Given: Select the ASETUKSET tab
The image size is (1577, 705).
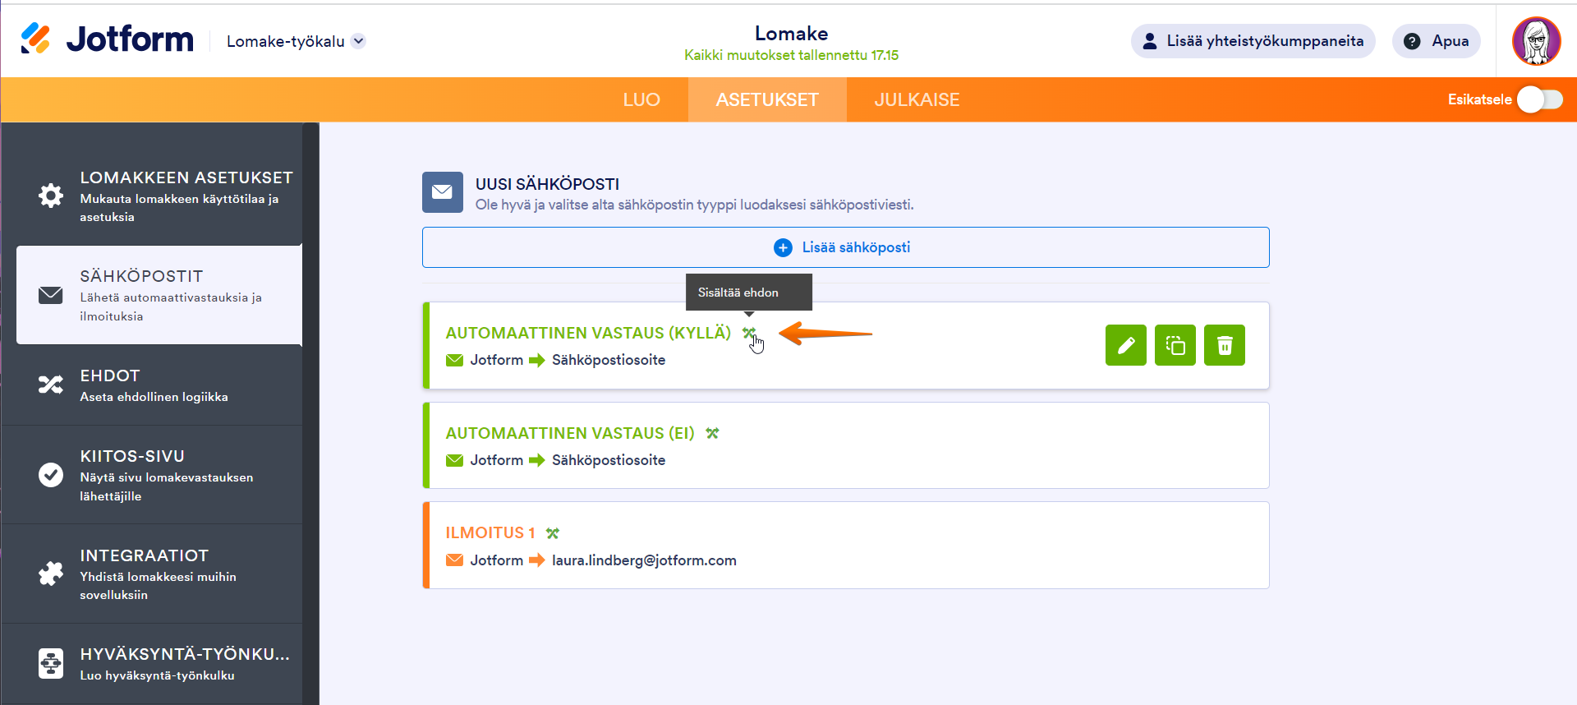Looking at the screenshot, I should 767,99.
